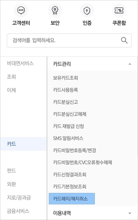Click highlighted 카드해지/해지취소 item
This screenshot has height=220, width=138.
coord(72,199)
